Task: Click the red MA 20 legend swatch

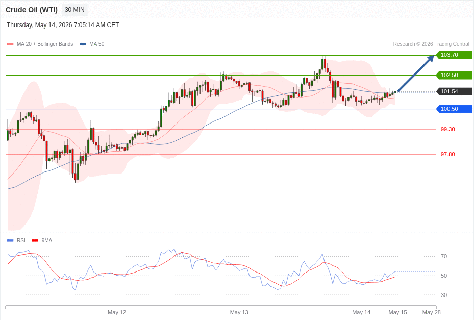Action: click(x=10, y=44)
